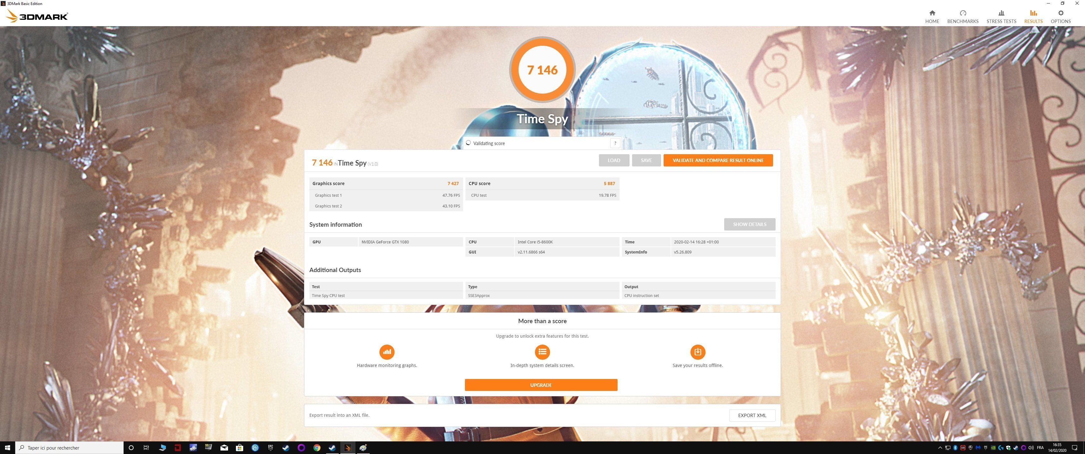
Task: Click the Sound Blaster SB tray icon
Action: 963,448
